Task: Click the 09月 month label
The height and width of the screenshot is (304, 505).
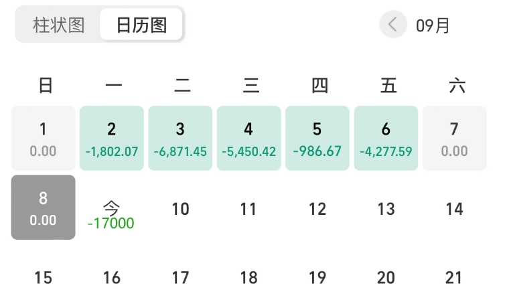Action: [433, 25]
